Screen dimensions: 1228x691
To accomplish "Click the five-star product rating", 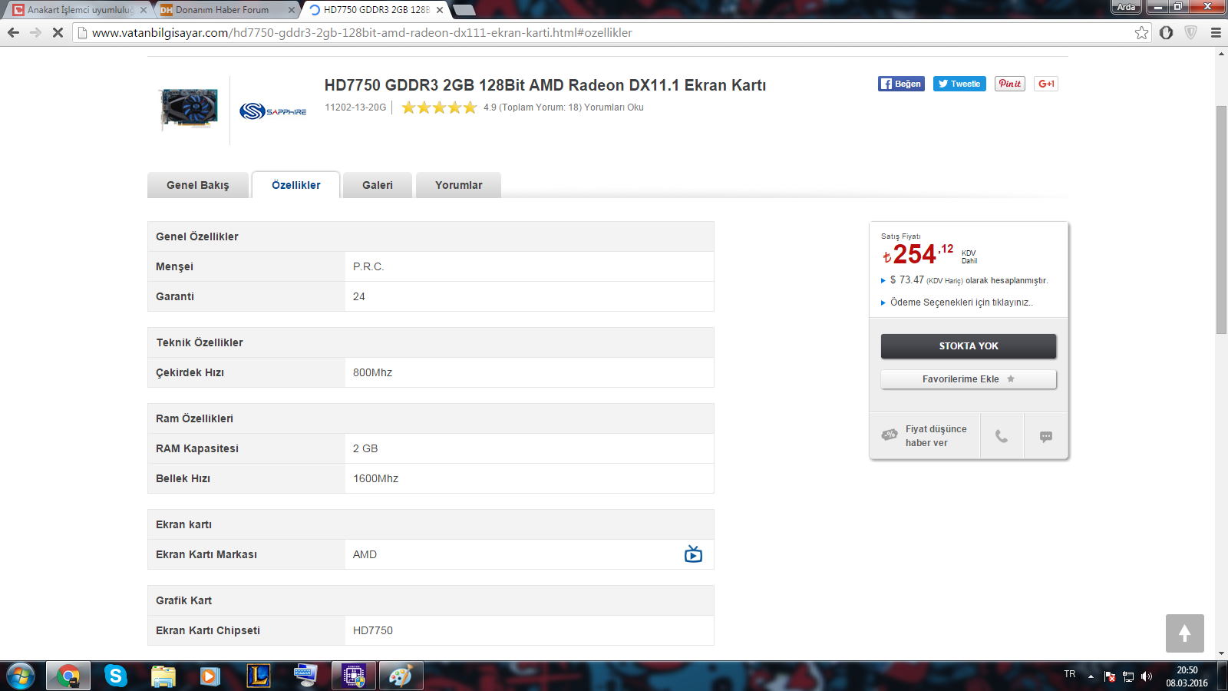I will coord(439,107).
